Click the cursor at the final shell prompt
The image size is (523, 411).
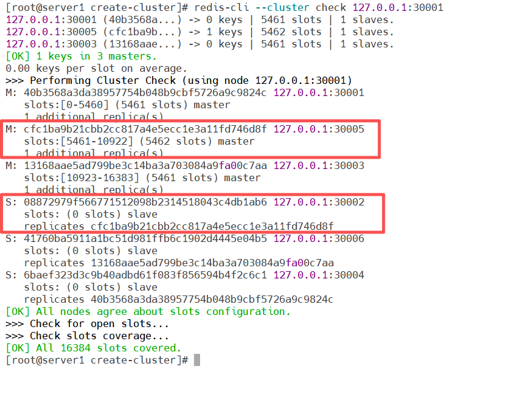(x=197, y=360)
